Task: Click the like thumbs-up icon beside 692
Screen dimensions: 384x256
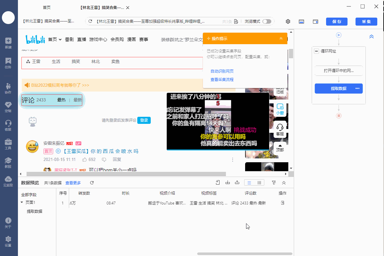Action: pos(85,159)
